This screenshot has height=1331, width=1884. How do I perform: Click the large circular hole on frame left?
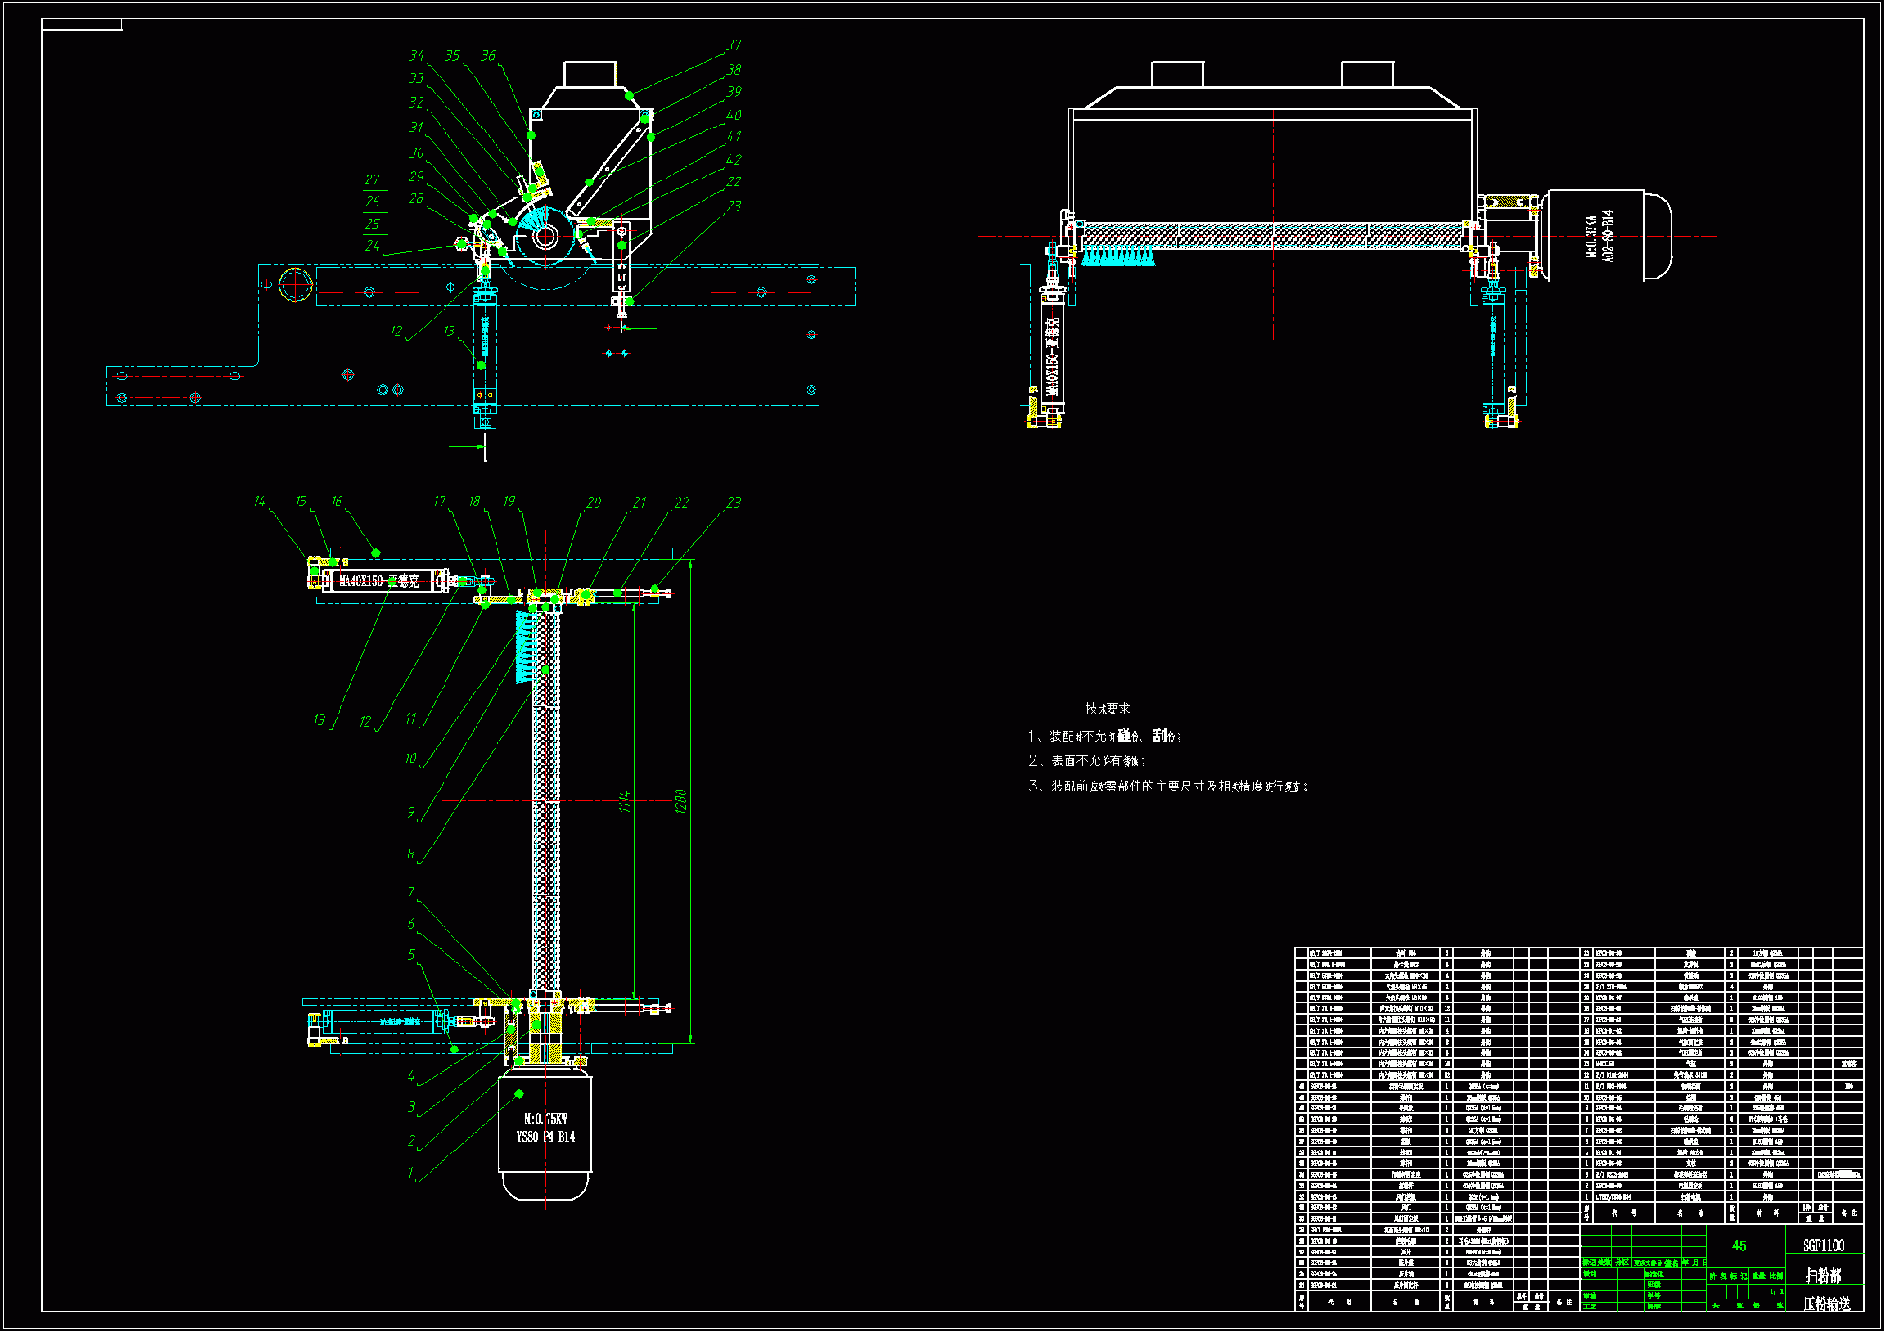[295, 284]
